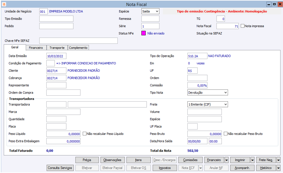The height and width of the screenshot is (173, 283).
Task: Open the arrow beside Imprimir button
Action: click(x=252, y=160)
